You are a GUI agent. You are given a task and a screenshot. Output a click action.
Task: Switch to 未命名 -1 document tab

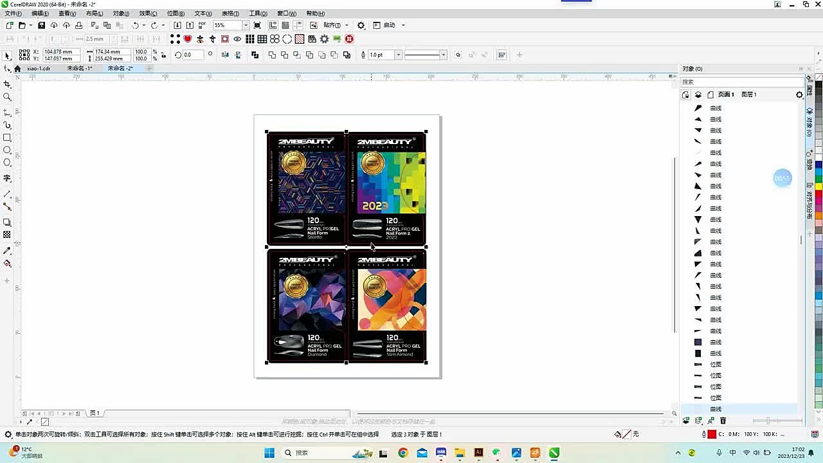(x=80, y=68)
